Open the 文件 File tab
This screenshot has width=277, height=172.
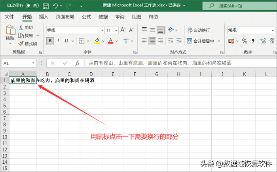point(9,17)
